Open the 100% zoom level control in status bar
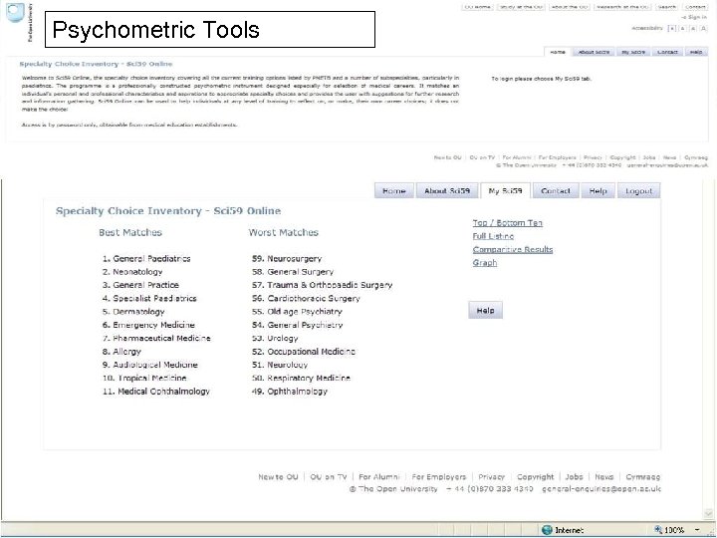This screenshot has width=717, height=538. (x=675, y=530)
